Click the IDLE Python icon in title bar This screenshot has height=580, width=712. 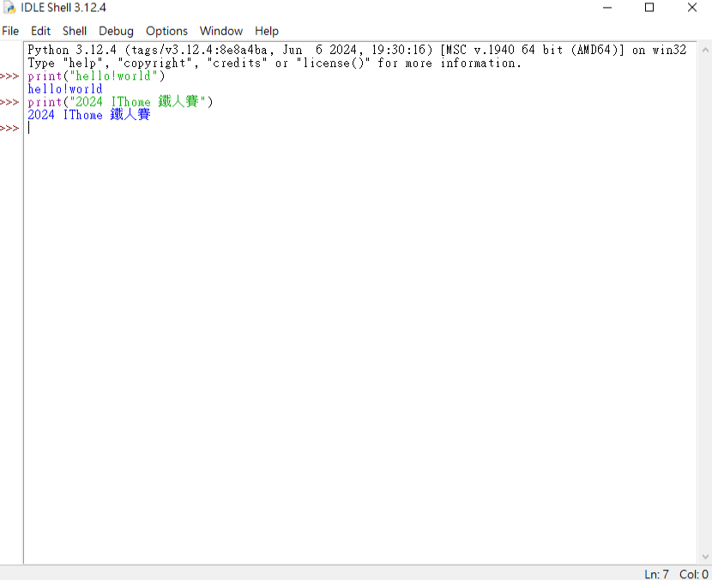(x=9, y=7)
